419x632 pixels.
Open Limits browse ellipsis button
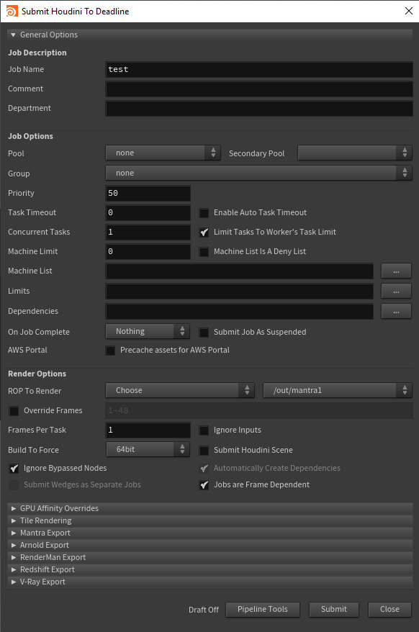pyautogui.click(x=396, y=291)
